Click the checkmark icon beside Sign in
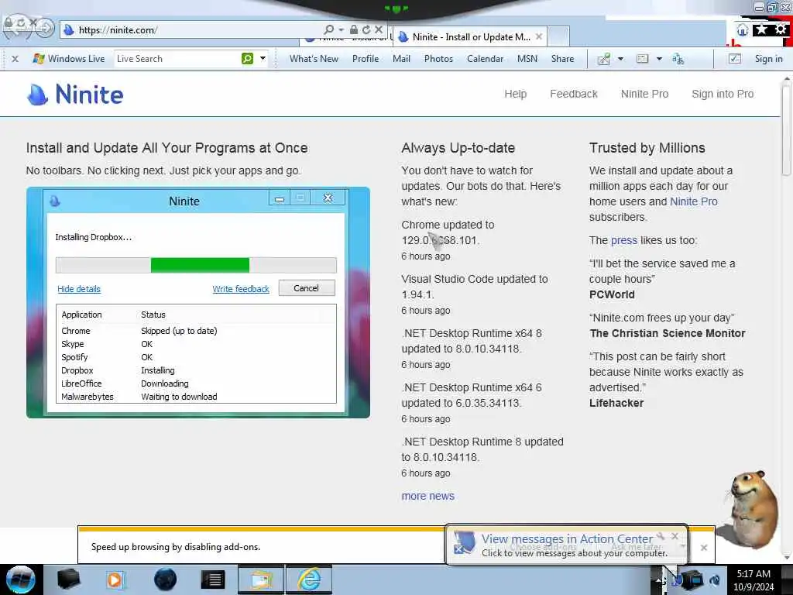The width and height of the screenshot is (793, 595). 734,59
